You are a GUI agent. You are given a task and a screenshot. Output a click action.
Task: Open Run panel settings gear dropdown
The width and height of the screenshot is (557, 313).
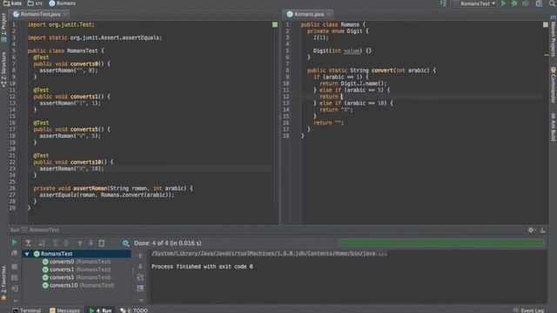point(532,230)
